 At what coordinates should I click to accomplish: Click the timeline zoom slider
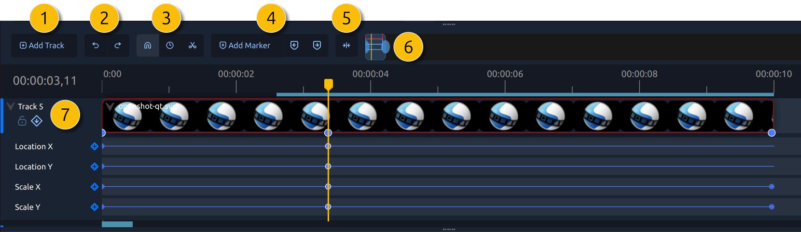point(376,47)
